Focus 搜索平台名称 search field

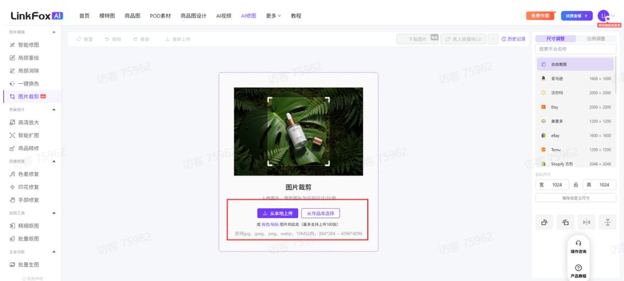pos(576,49)
